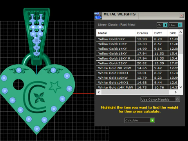Click the vertical scrollbar thumb
The height and width of the screenshot is (141, 188).
tap(181, 44)
